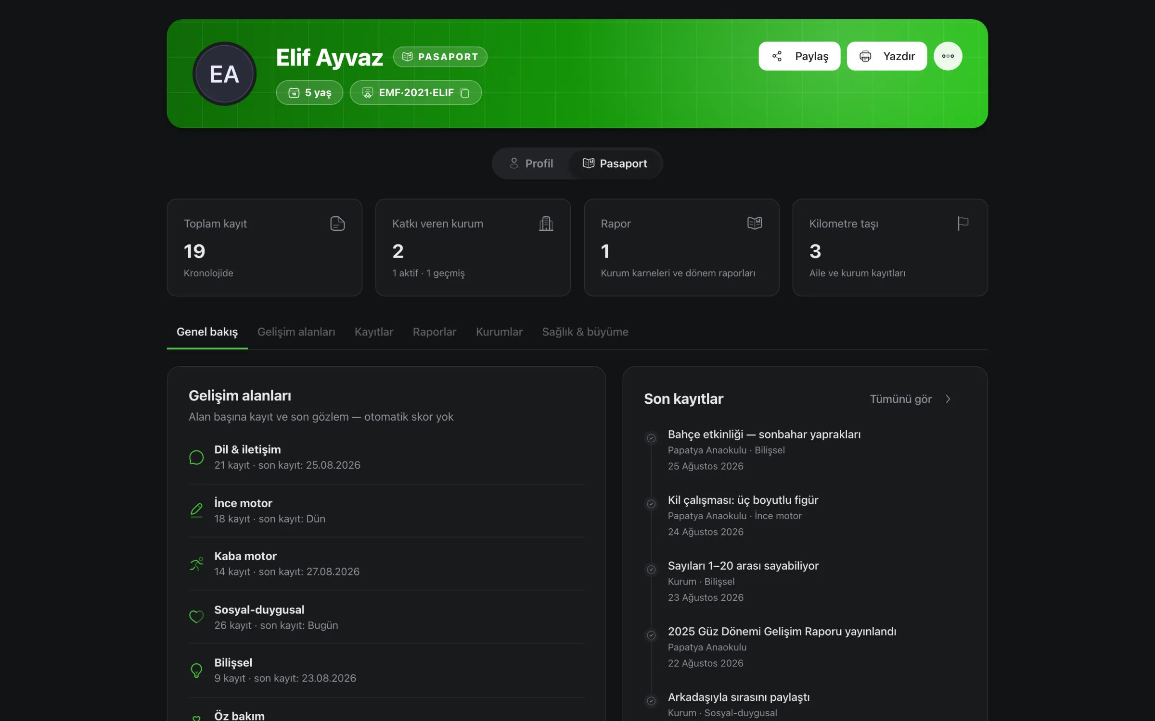Image resolution: width=1155 pixels, height=721 pixels.
Task: Click the Yazdır button
Action: 886,56
